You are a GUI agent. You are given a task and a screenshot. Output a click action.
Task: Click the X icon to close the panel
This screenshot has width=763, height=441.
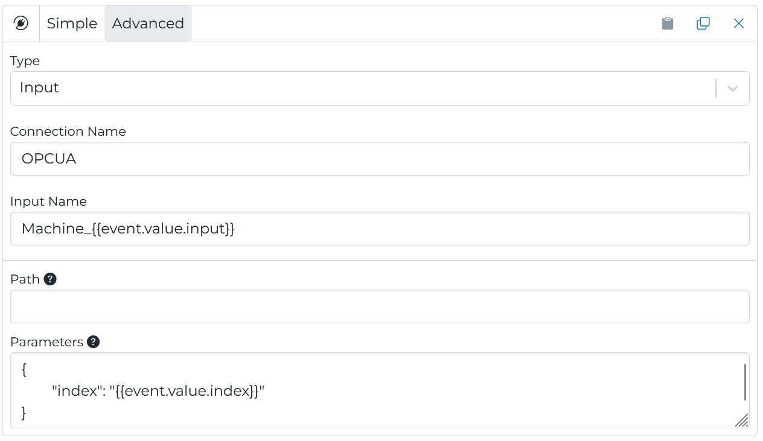coord(739,24)
